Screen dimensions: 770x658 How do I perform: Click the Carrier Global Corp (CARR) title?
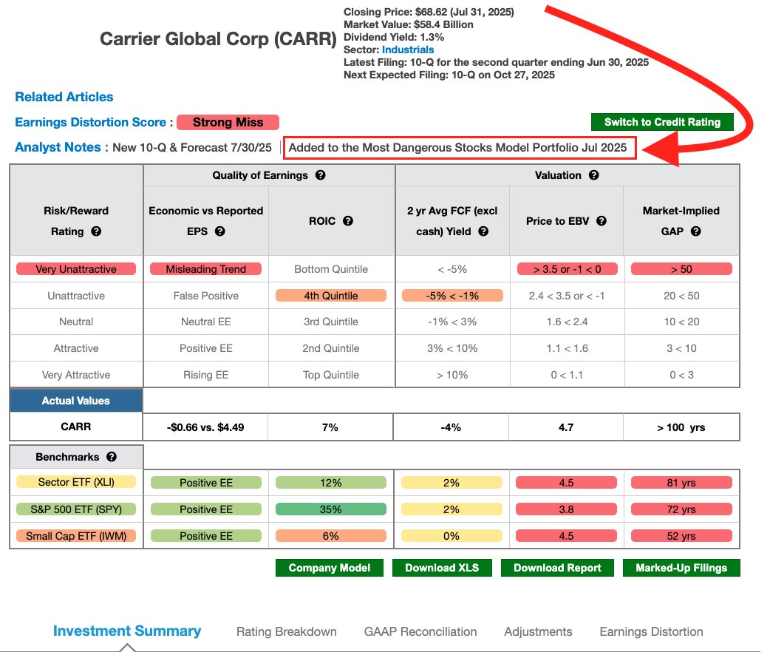coord(218,39)
